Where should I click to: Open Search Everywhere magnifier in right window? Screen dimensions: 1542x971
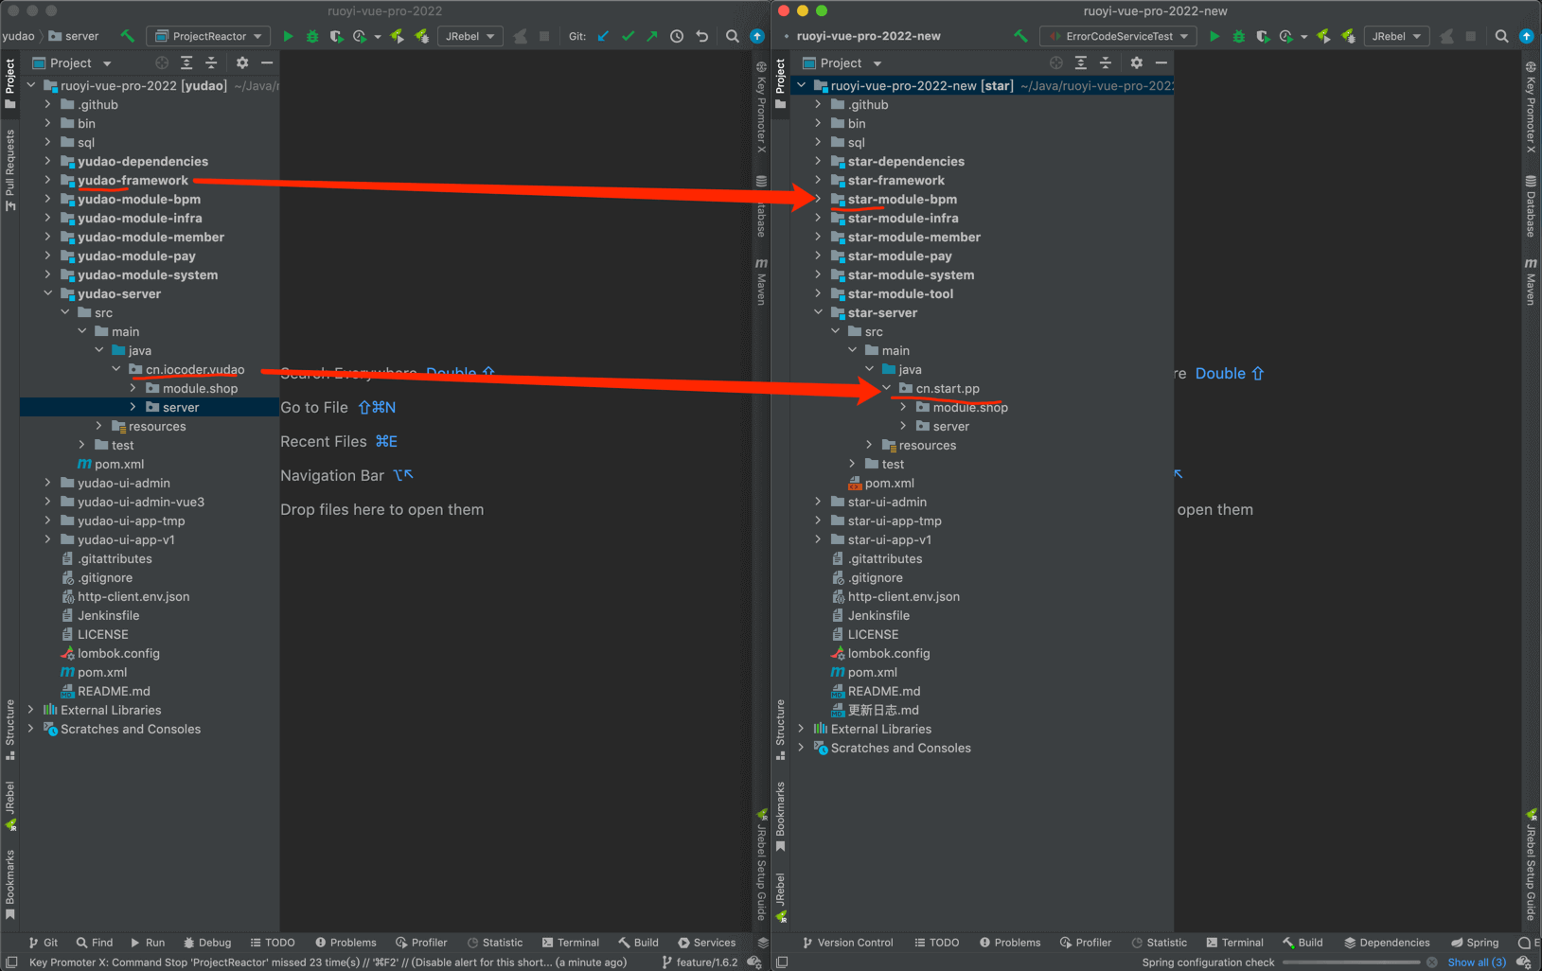(x=1501, y=36)
